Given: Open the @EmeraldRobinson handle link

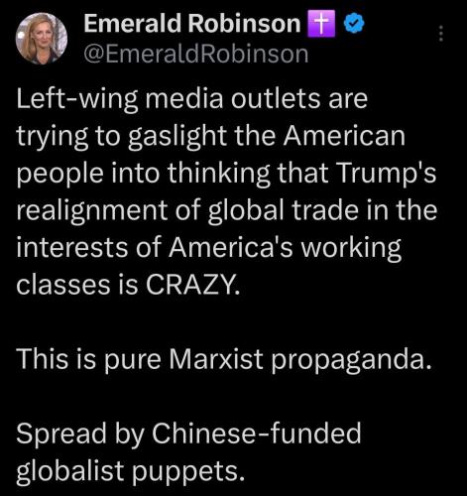Looking at the screenshot, I should (196, 55).
